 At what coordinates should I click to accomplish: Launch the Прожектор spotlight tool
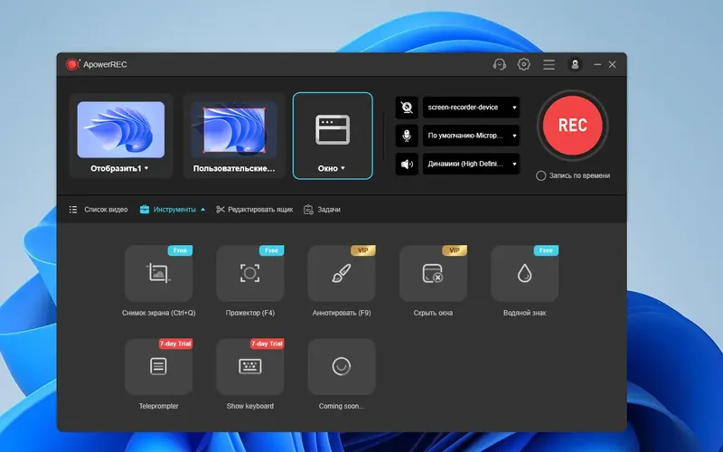[x=250, y=274]
